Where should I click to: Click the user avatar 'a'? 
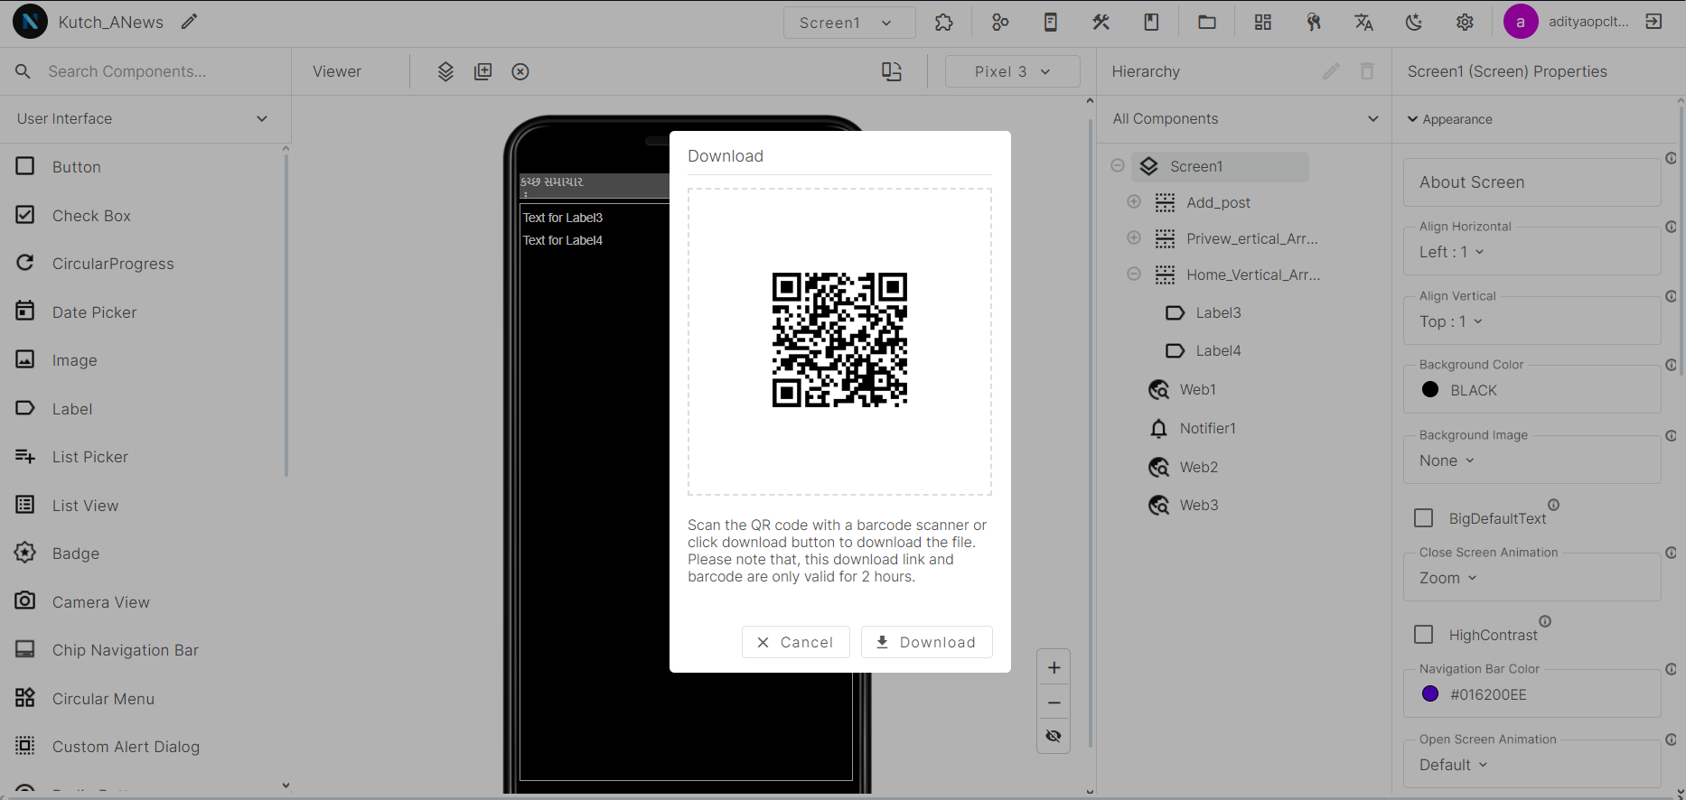tap(1521, 22)
